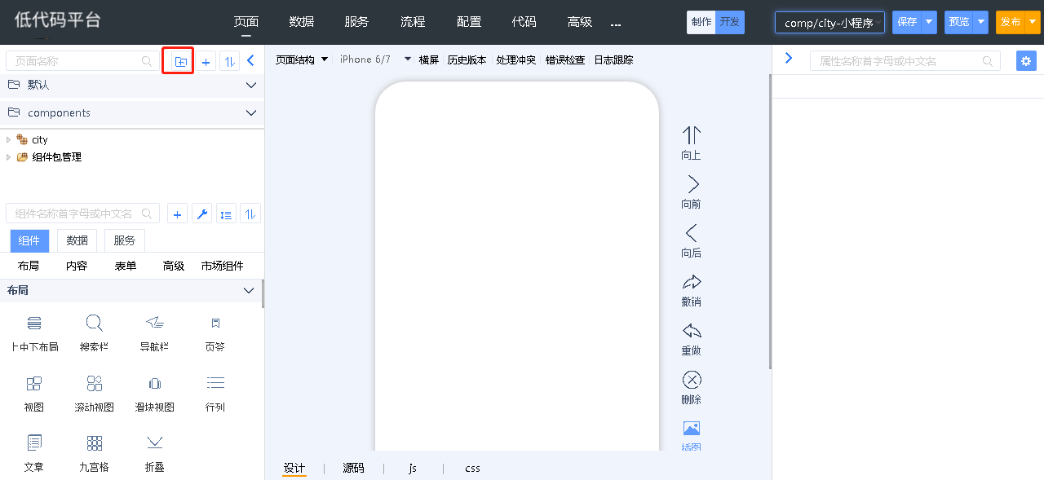The image size is (1044, 480).
Task: Click the undo (撤销) arrow icon
Action: 691,283
